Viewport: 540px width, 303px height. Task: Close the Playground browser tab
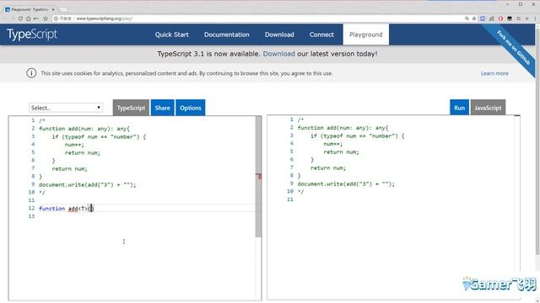tap(53, 9)
